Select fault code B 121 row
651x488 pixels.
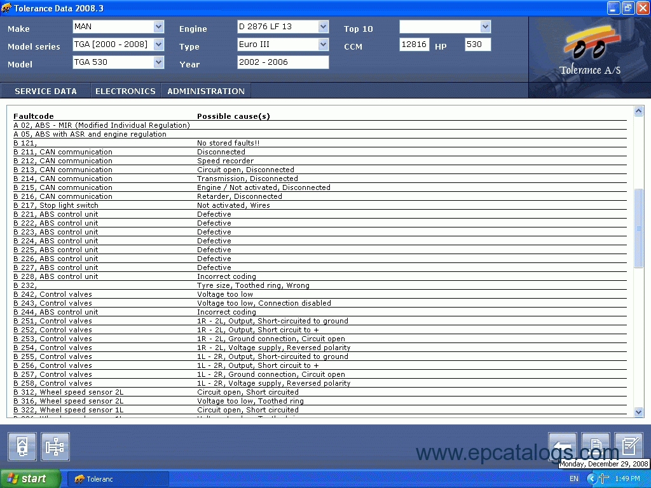pos(320,143)
